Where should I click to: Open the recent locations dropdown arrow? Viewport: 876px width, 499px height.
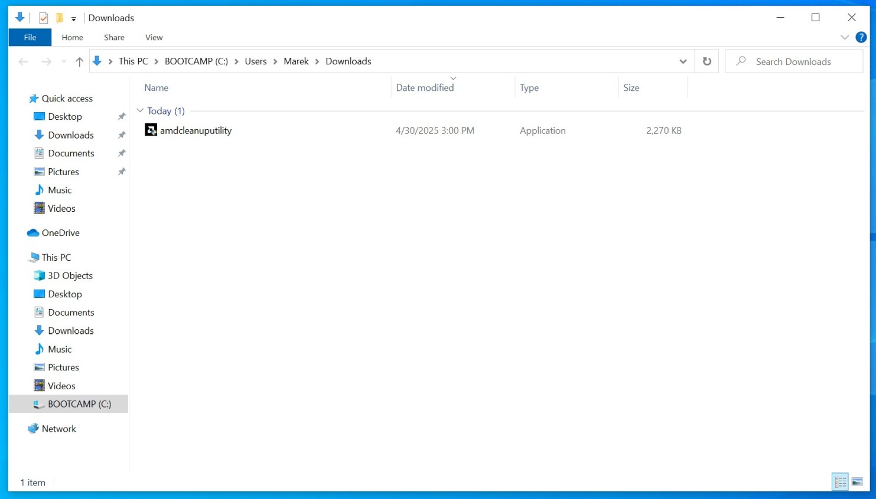(64, 61)
